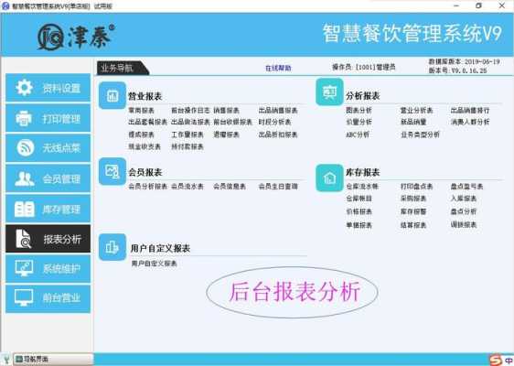Open the 出品套餐报表 report
514x366 pixels.
click(148, 122)
